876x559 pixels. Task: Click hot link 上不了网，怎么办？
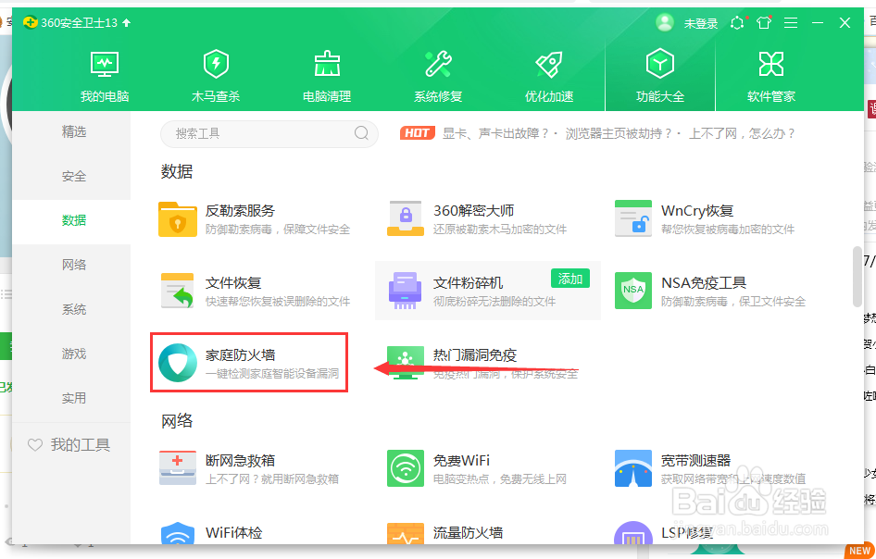[742, 133]
